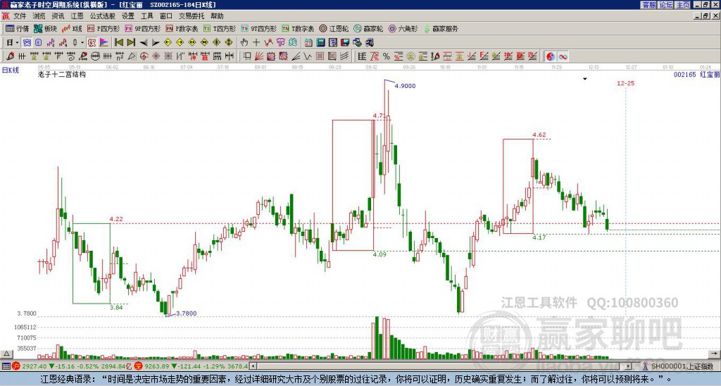Click the 日K线 label
Image resolution: width=721 pixels, height=386 pixels.
(x=10, y=70)
